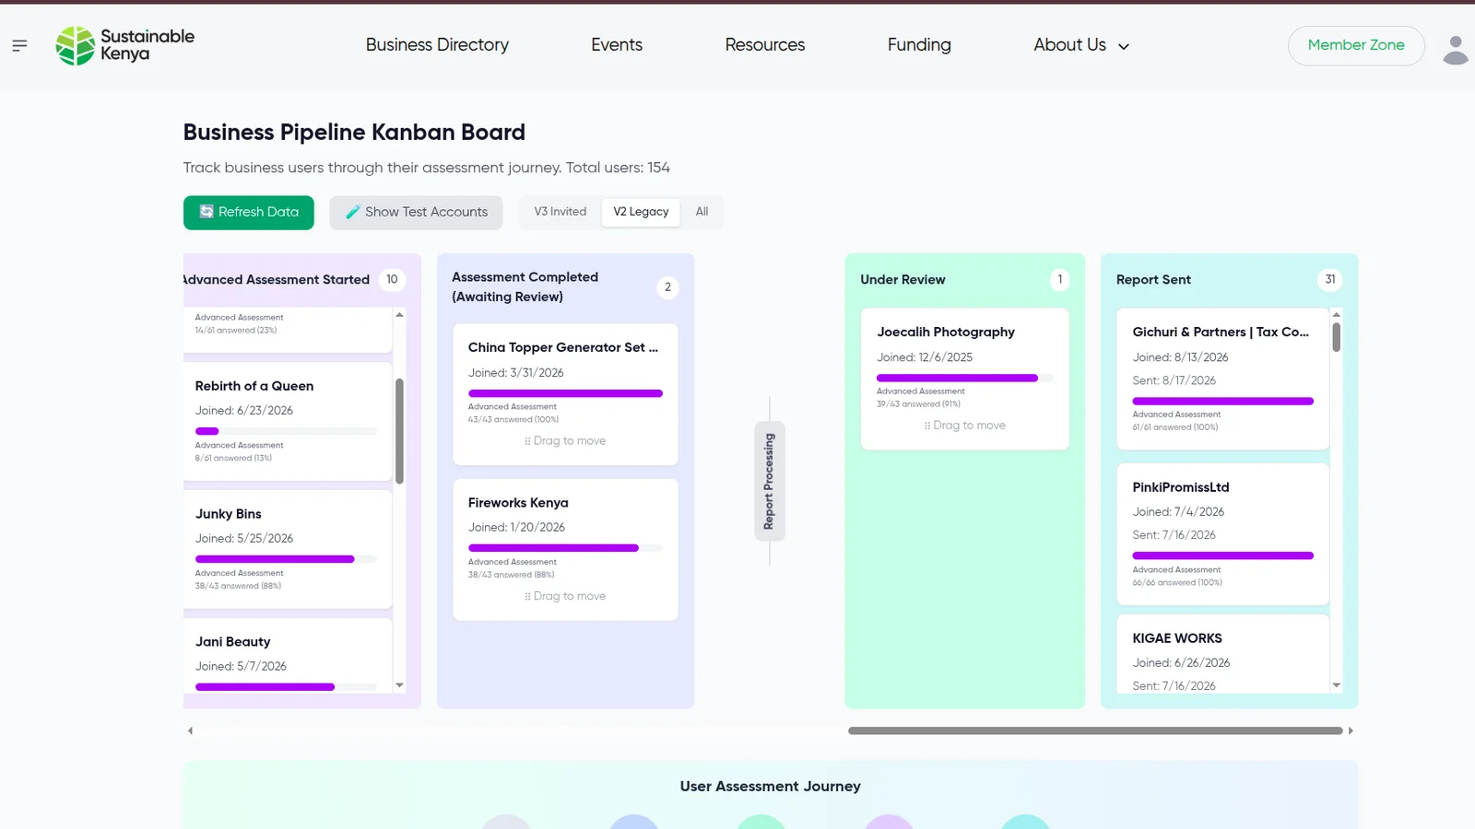The image size is (1475, 829).
Task: Open Business Directory menu
Action: (437, 45)
